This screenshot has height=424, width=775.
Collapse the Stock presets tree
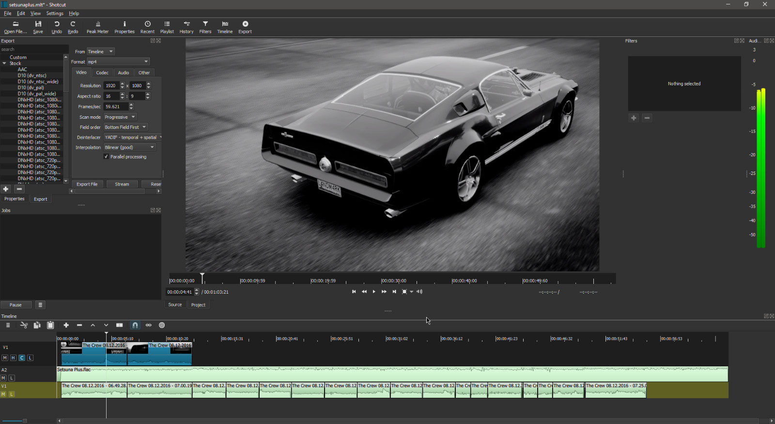(4, 63)
